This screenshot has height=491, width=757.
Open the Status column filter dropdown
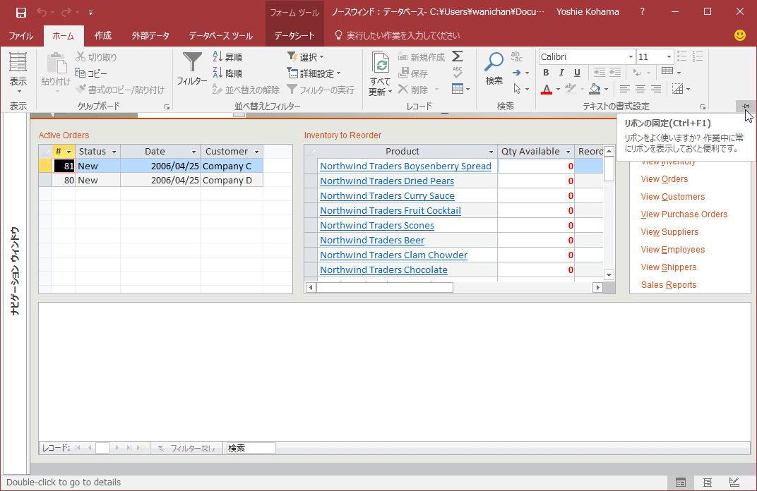[x=114, y=152]
